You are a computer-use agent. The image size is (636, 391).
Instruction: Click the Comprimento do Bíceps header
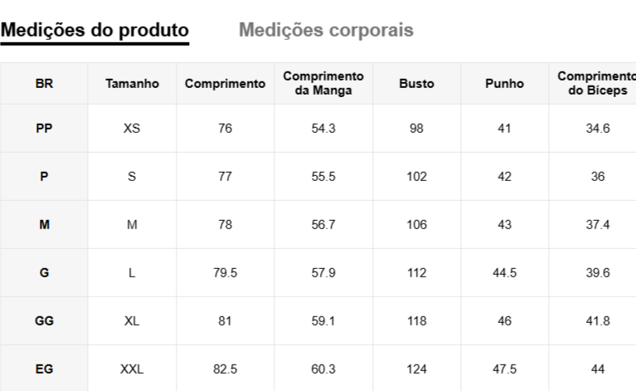pyautogui.click(x=597, y=83)
